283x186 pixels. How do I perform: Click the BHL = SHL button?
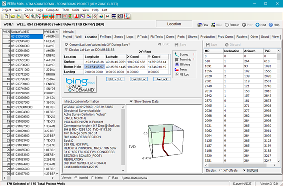(115, 79)
